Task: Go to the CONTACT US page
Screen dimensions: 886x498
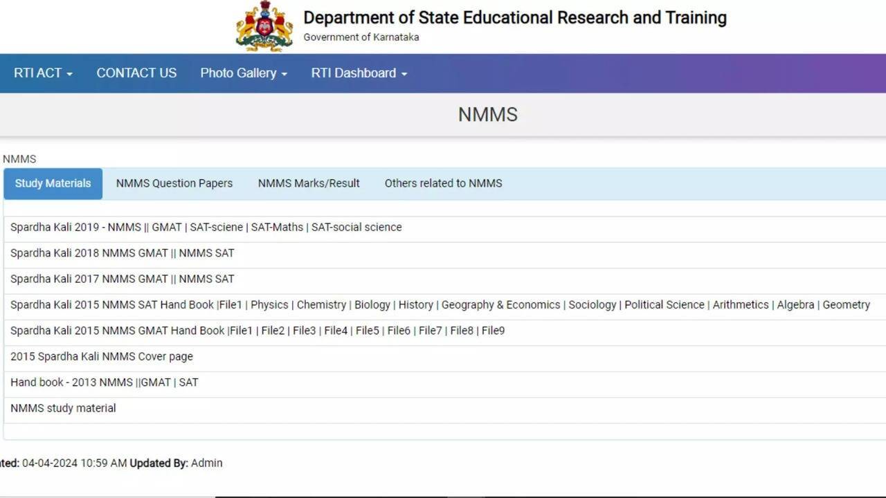Action: [x=136, y=73]
